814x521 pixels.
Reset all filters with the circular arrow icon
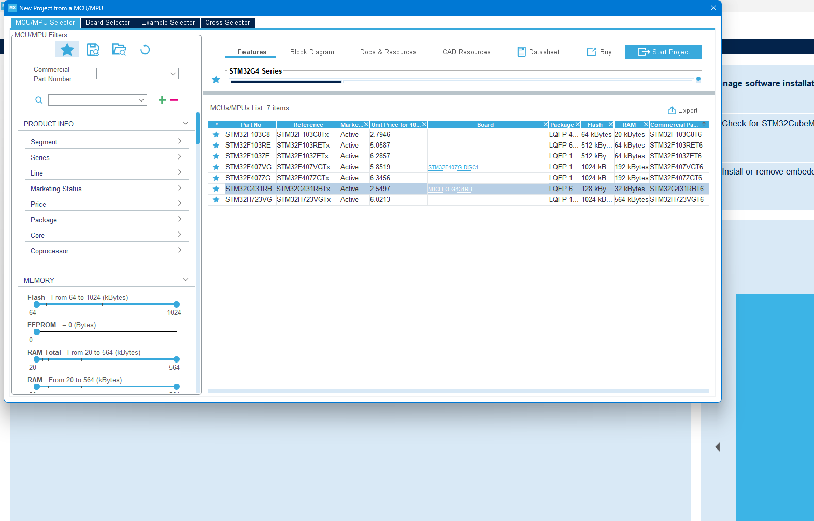coord(145,50)
